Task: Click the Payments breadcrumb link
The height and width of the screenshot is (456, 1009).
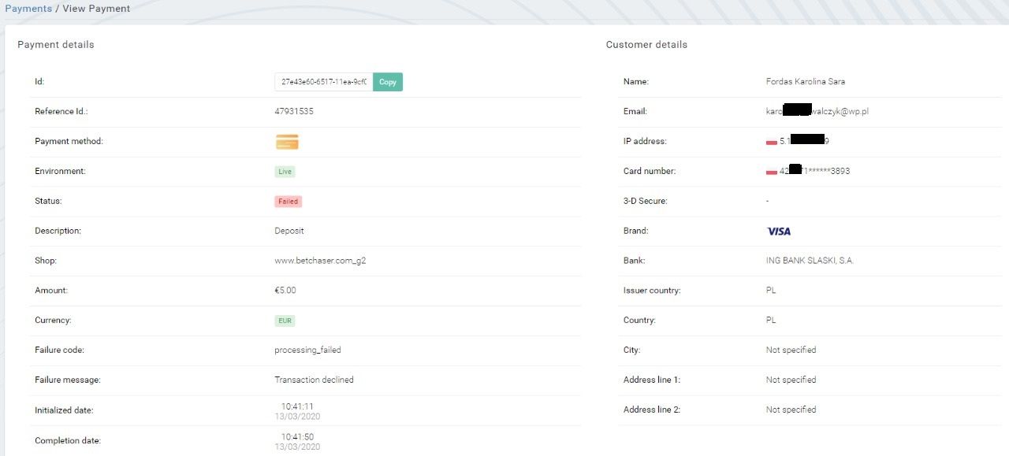Action: pos(28,9)
